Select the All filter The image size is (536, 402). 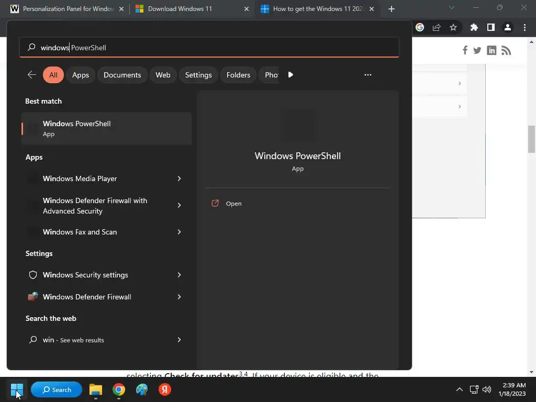pyautogui.click(x=53, y=75)
